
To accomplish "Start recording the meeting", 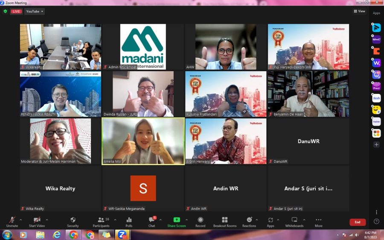I will 200,221.
